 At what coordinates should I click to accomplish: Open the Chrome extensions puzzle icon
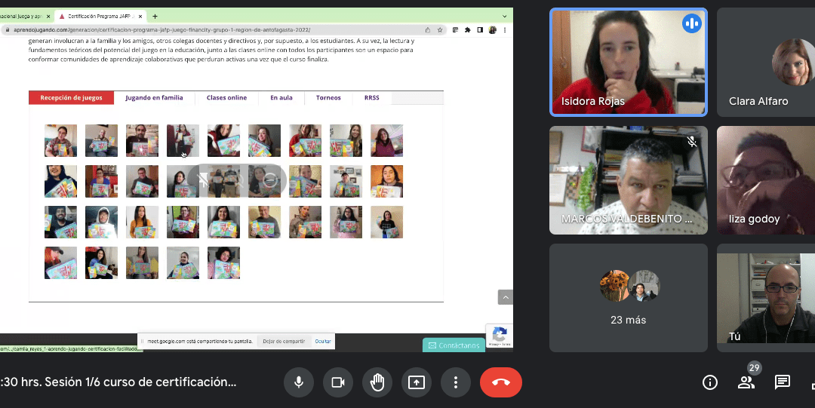click(467, 30)
